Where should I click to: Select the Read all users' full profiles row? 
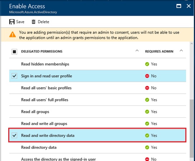[x=97, y=100]
